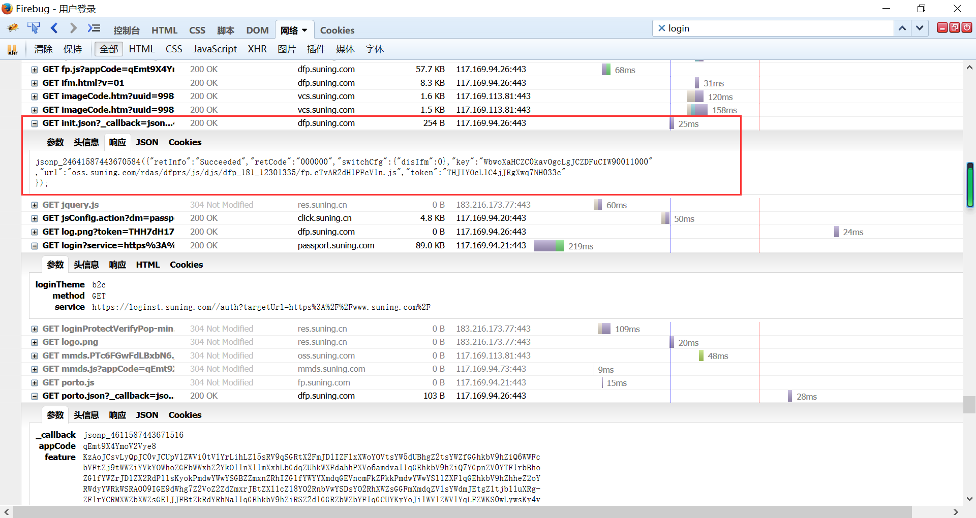Jump to previous search match
The image size is (976, 518).
[x=902, y=28]
